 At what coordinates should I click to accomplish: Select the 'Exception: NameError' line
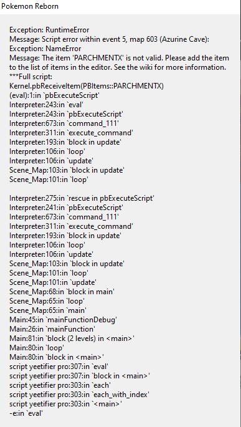(45, 49)
